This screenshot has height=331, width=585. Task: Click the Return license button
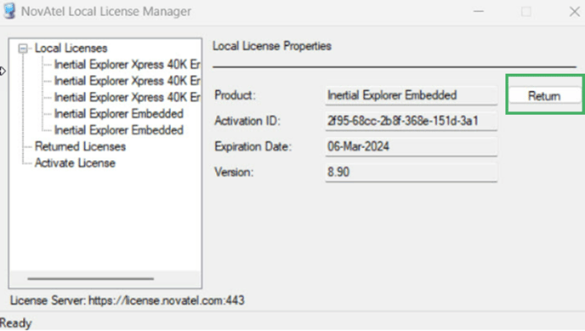pyautogui.click(x=545, y=96)
